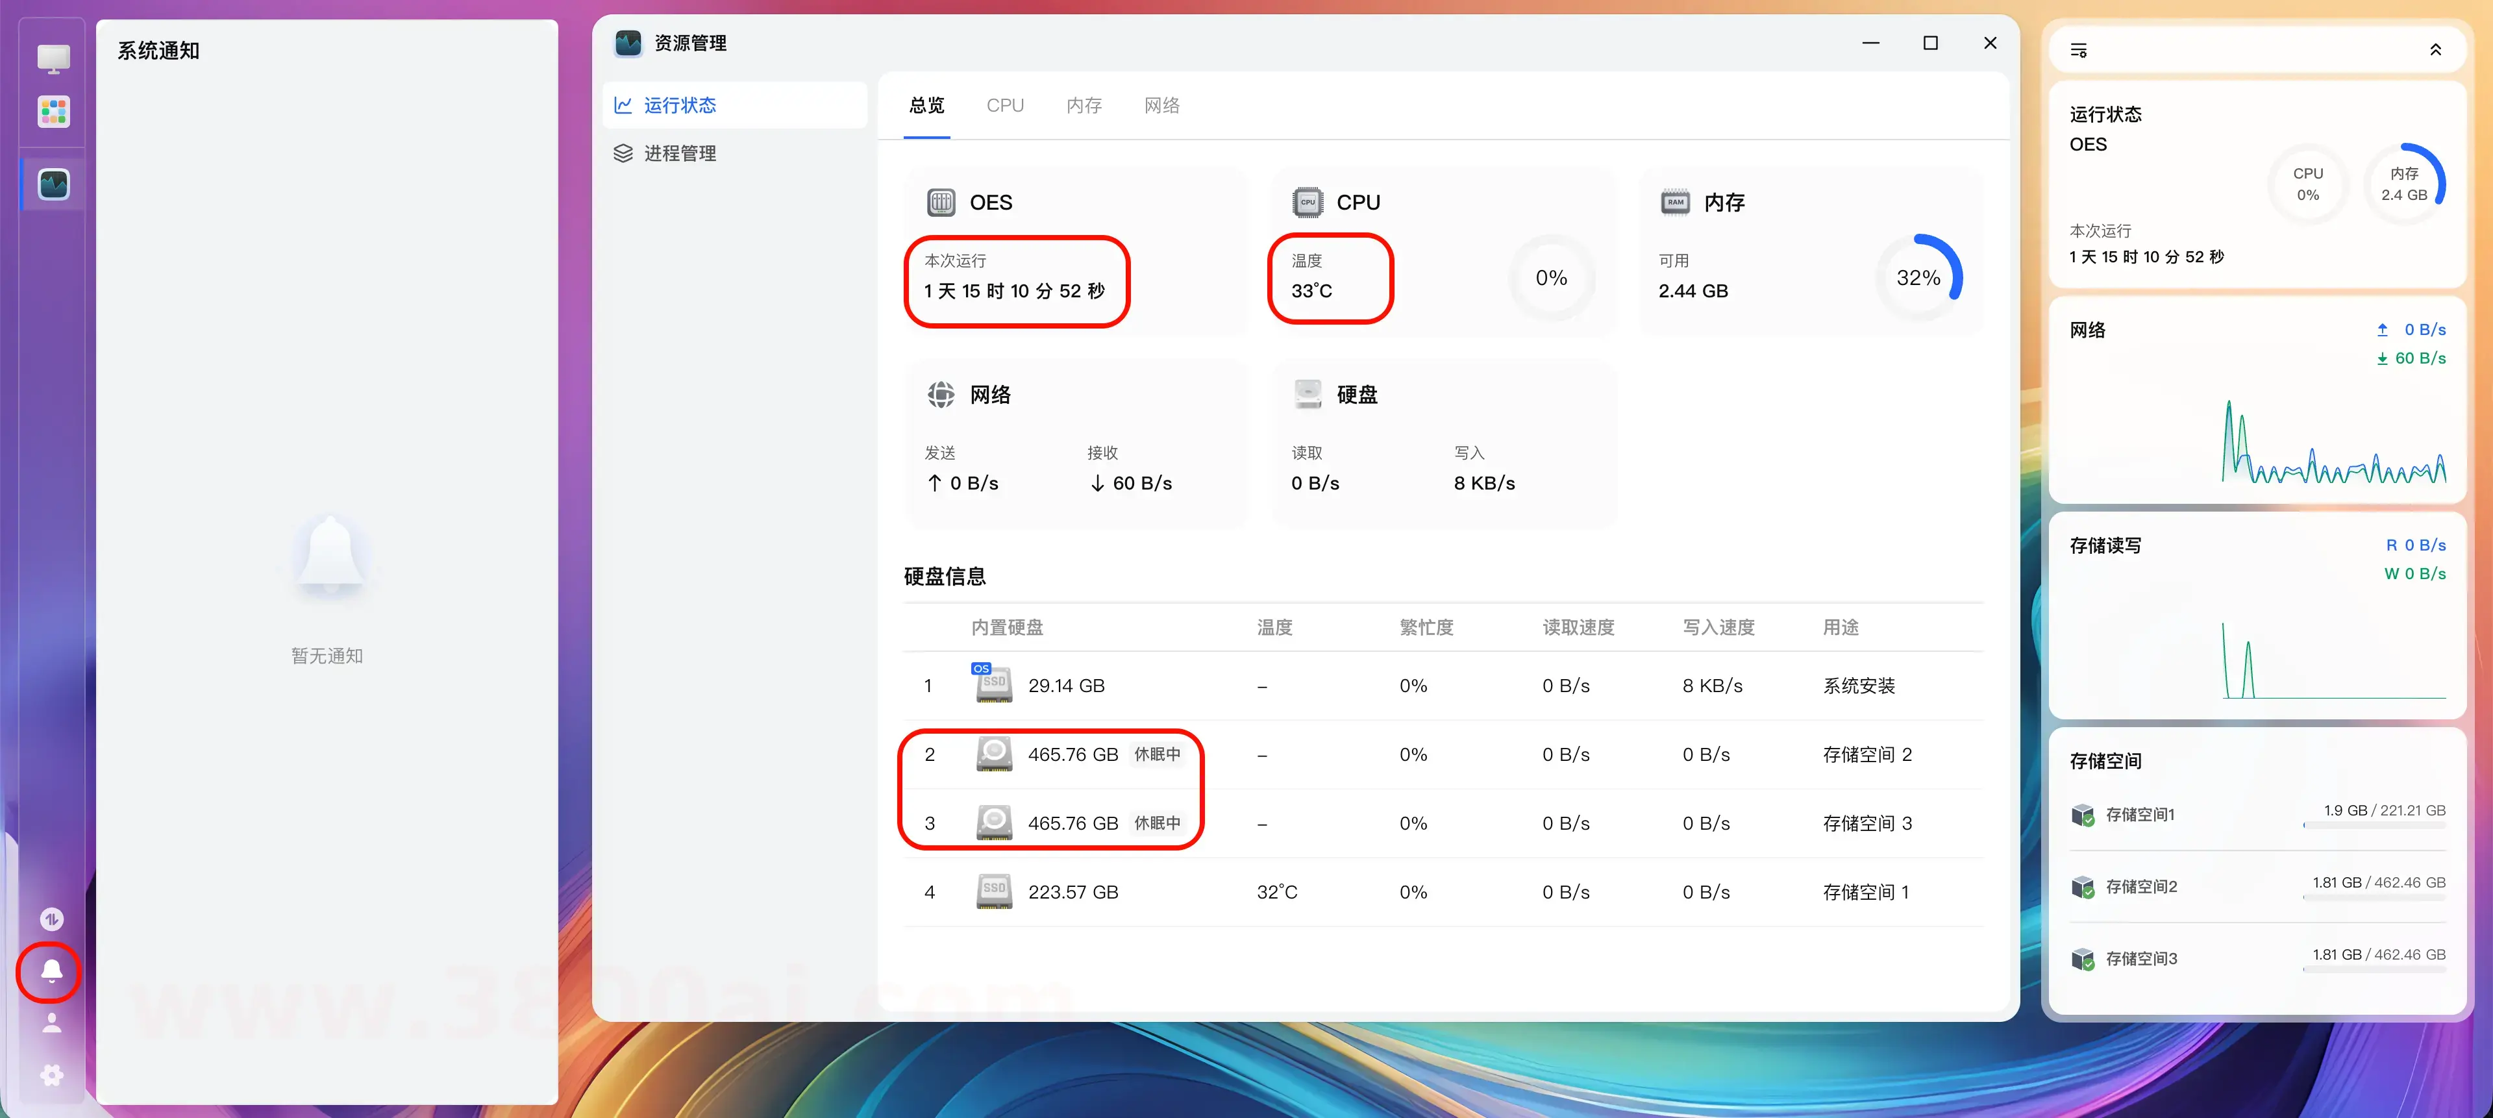Viewport: 2493px width, 1118px height.
Task: Open the 网络 tab
Action: point(1161,106)
